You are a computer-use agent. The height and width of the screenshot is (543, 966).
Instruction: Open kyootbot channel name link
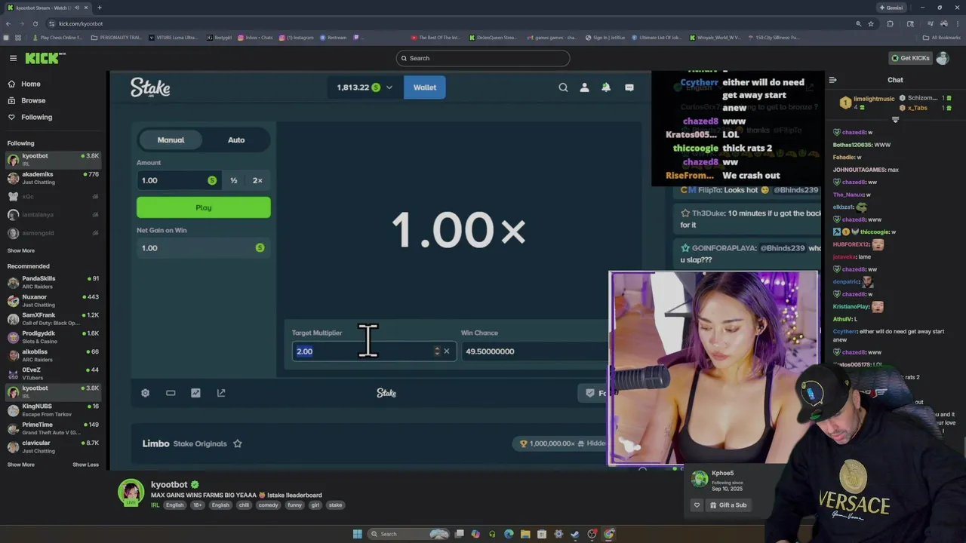pos(169,485)
